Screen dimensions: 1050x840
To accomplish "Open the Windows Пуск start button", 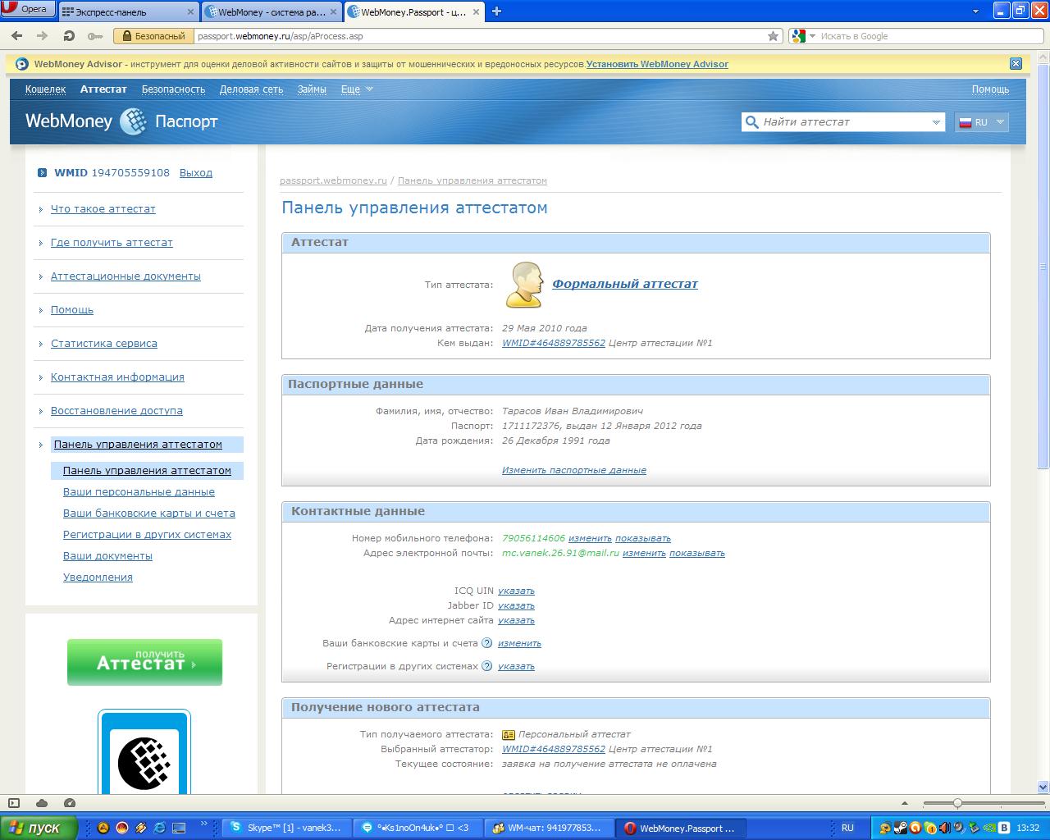I will 39,828.
